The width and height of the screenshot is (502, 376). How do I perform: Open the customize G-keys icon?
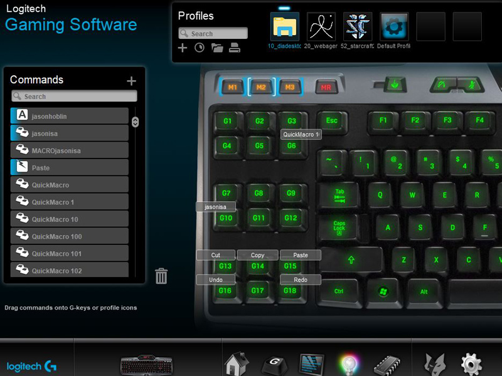tap(274, 365)
